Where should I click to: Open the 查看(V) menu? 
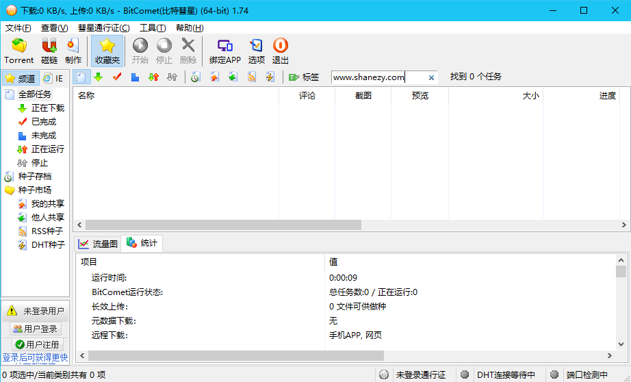coord(54,28)
